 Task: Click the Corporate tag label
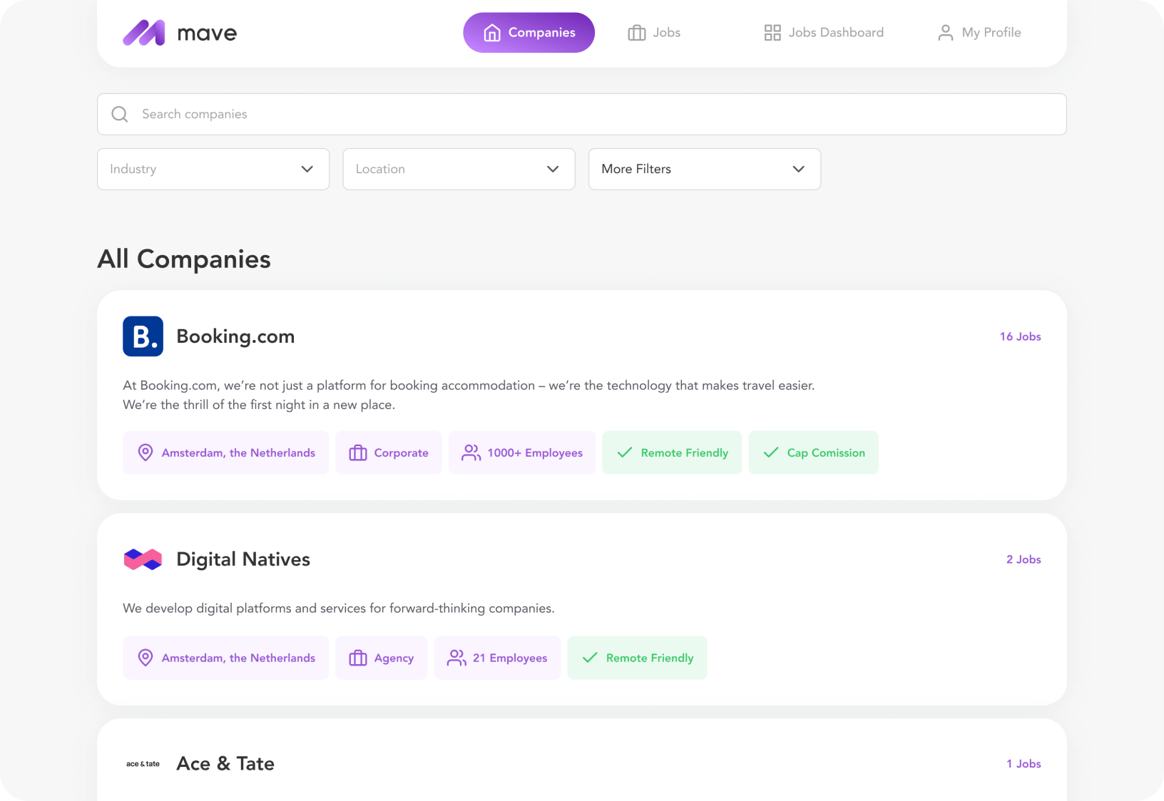tap(402, 453)
